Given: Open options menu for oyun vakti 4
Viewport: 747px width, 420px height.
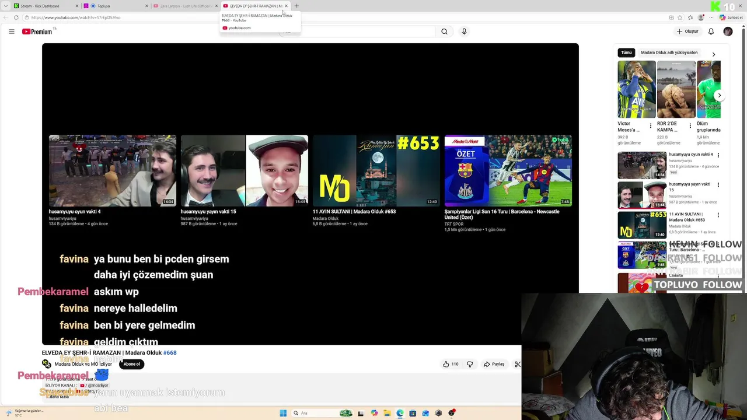Looking at the screenshot, I should click(718, 155).
